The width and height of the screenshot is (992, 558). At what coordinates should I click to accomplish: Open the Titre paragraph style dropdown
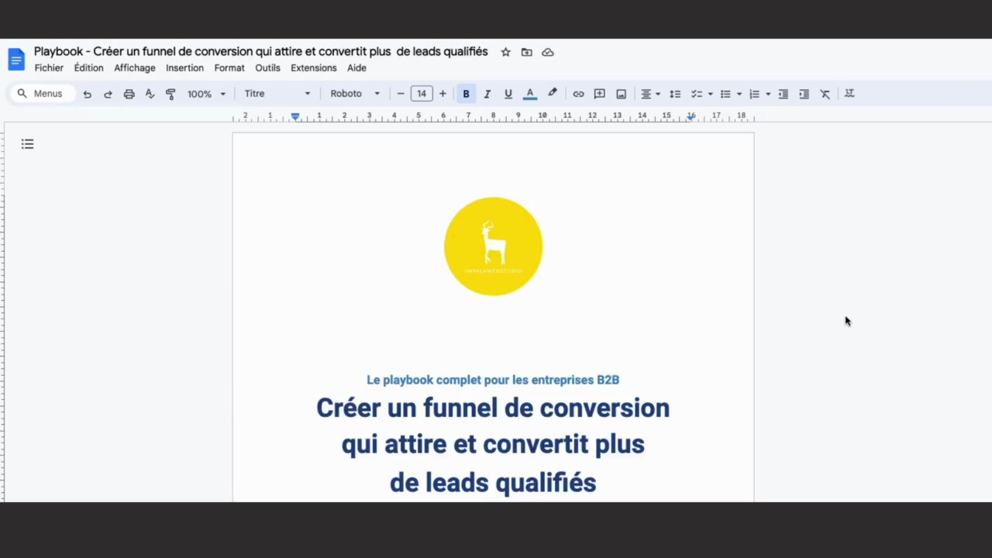(x=277, y=94)
